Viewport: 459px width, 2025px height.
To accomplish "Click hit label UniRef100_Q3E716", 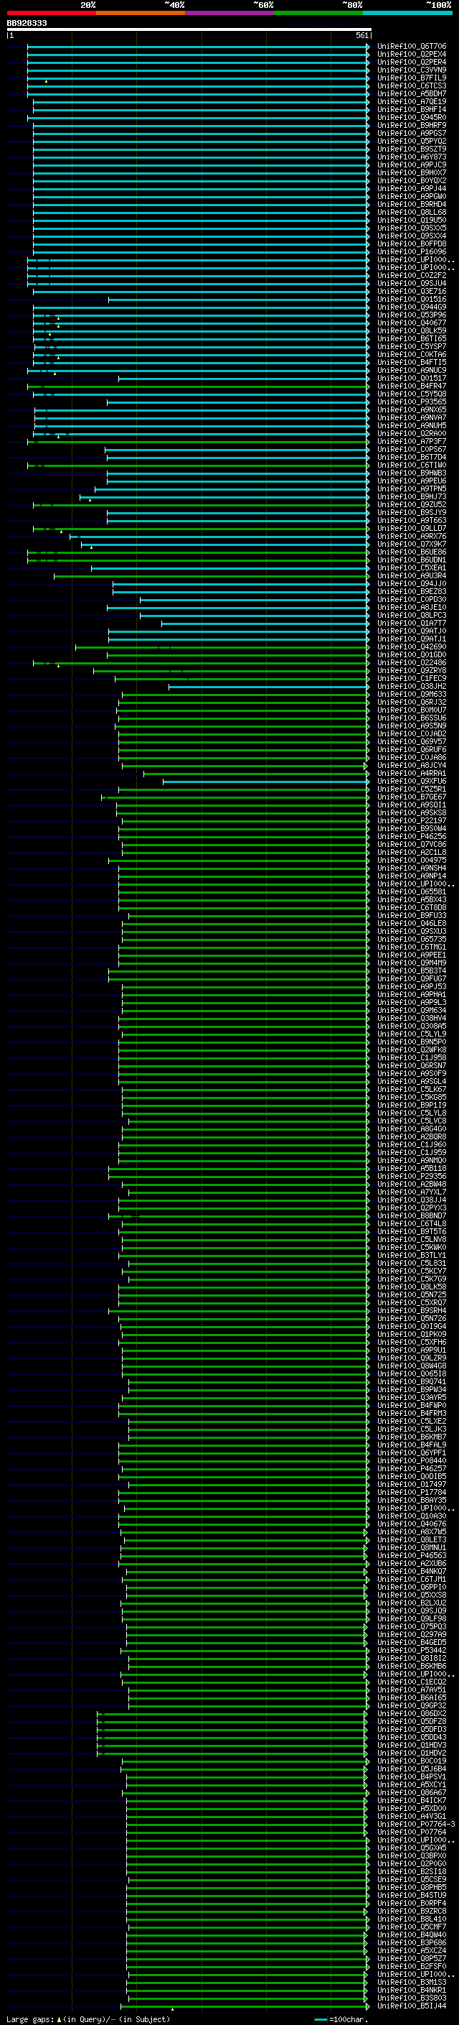I will (x=411, y=291).
